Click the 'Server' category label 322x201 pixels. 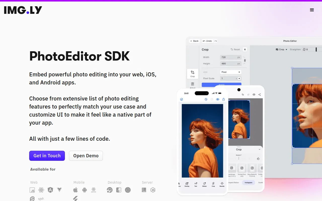[x=147, y=182]
